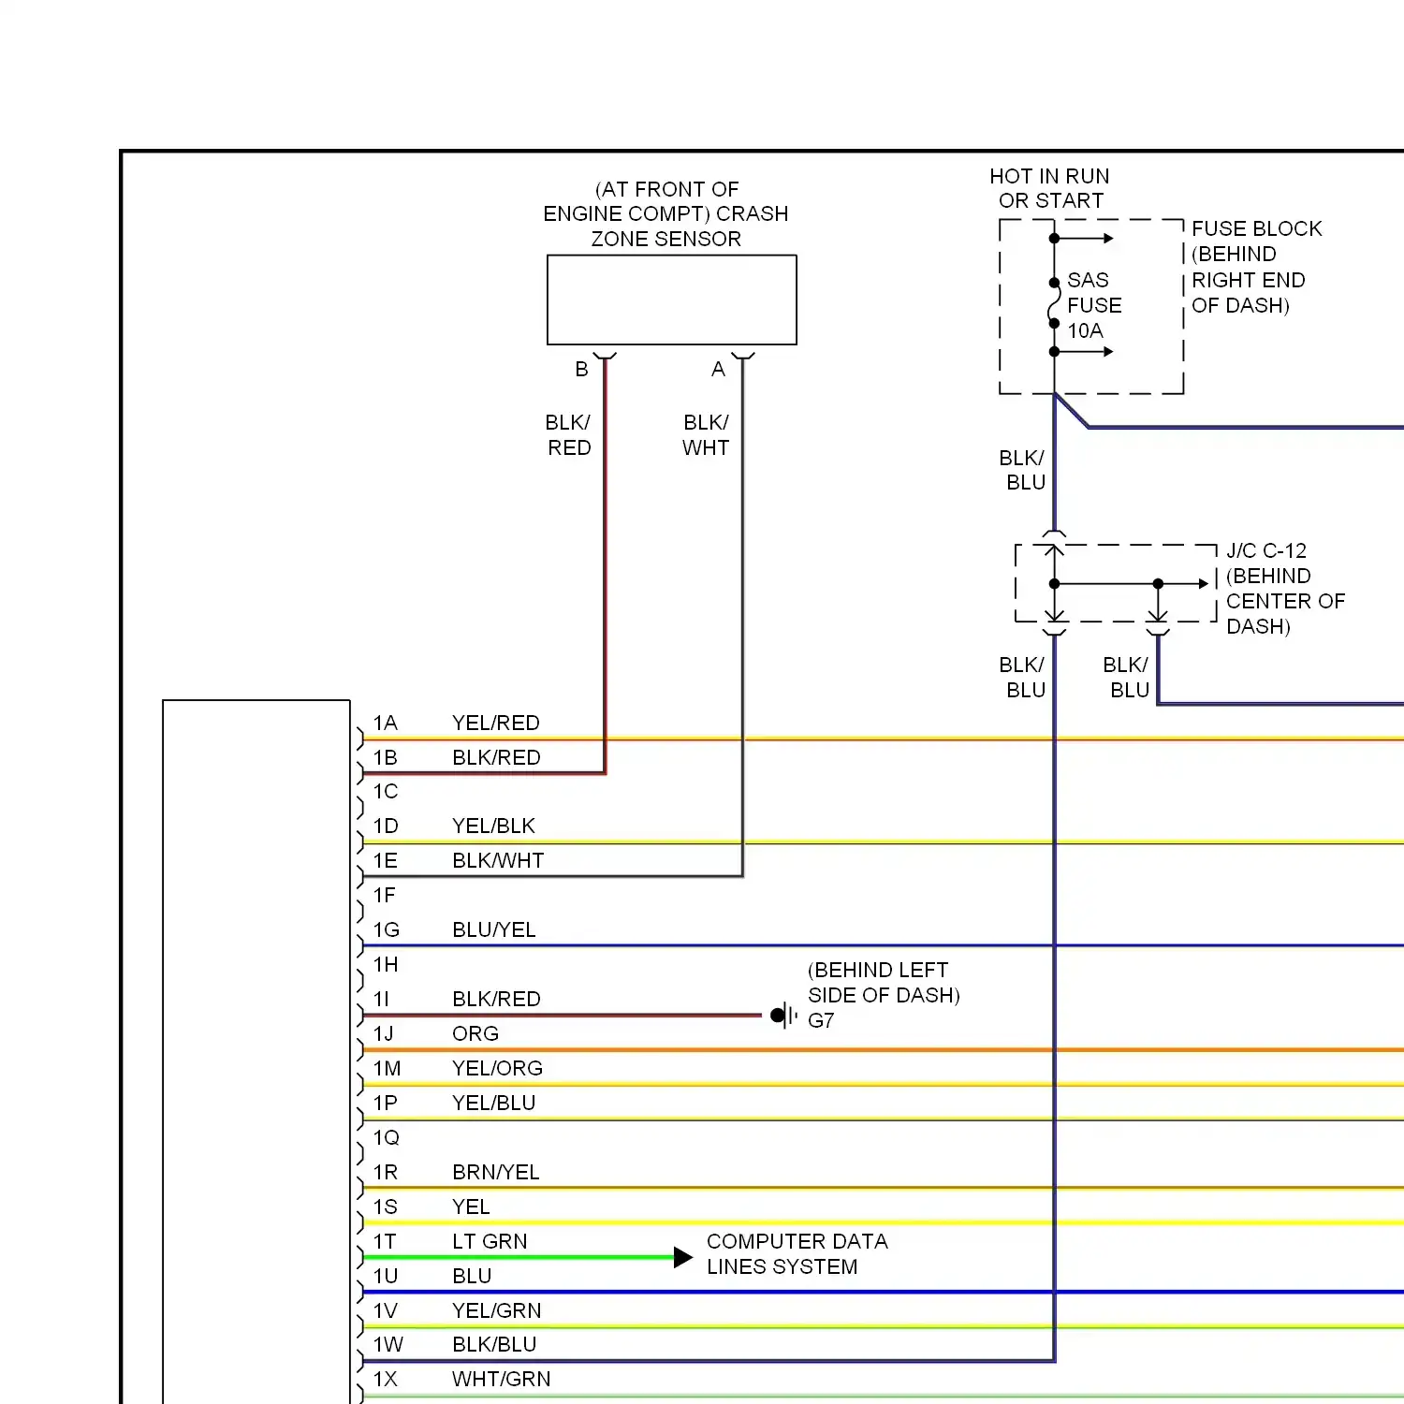Click the ground symbol beside G7
This screenshot has width=1404, height=1404.
(x=784, y=1016)
